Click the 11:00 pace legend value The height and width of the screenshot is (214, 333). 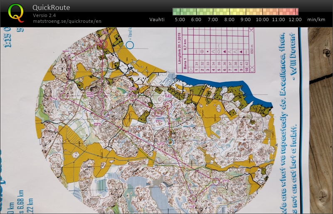(279, 19)
